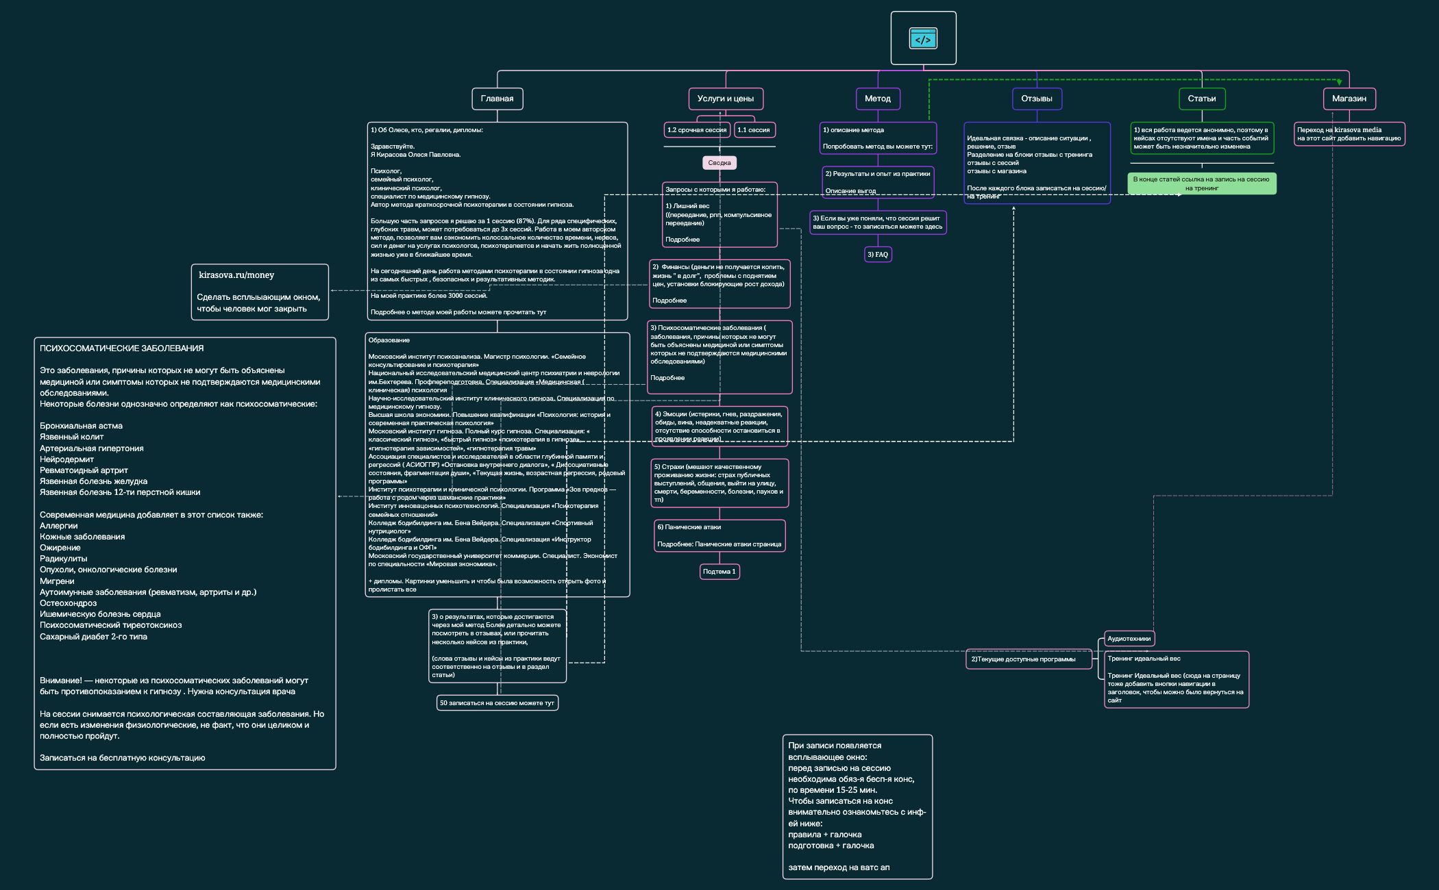Open the Сводка node
Screen dimensions: 1439x890
[x=718, y=162]
